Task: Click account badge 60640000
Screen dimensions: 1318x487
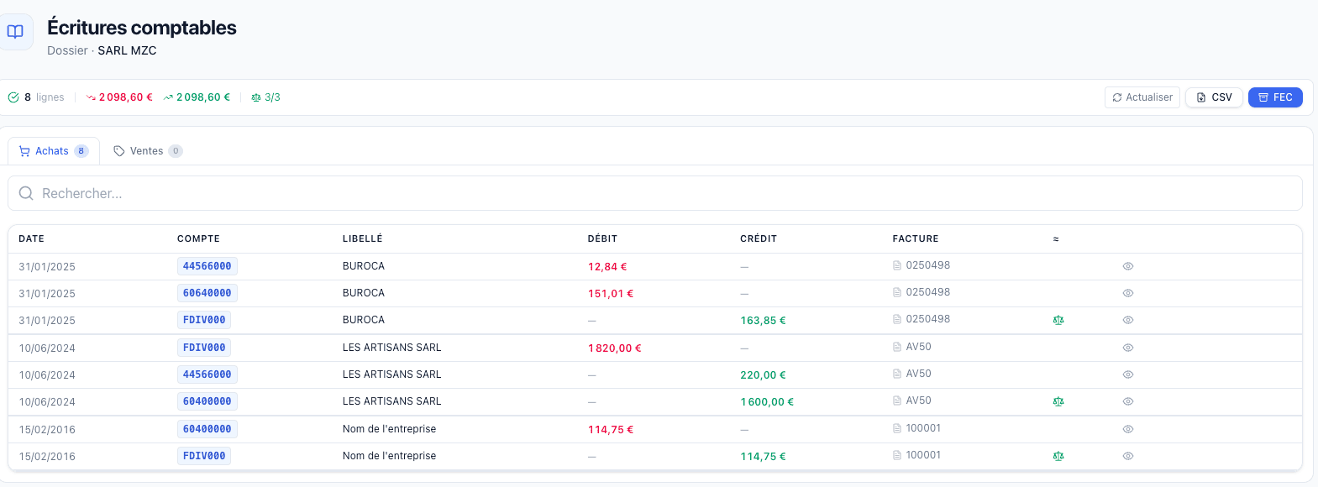Action: click(207, 293)
